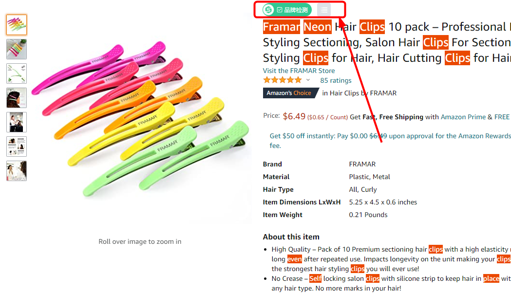The height and width of the screenshot is (293, 511).
Task: Select the second product thumbnail
Action: click(x=17, y=49)
